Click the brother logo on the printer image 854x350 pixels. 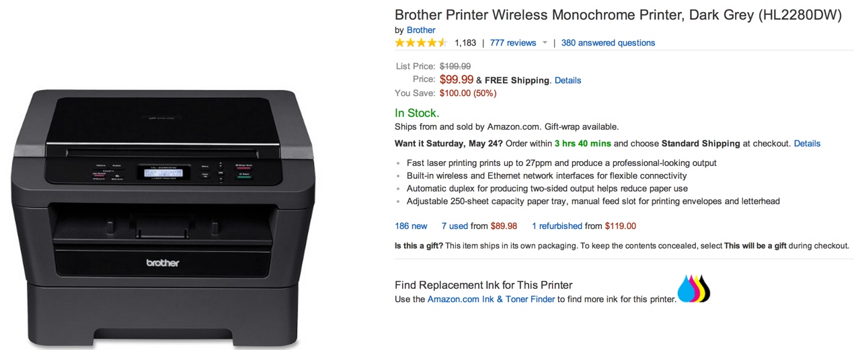click(x=163, y=263)
